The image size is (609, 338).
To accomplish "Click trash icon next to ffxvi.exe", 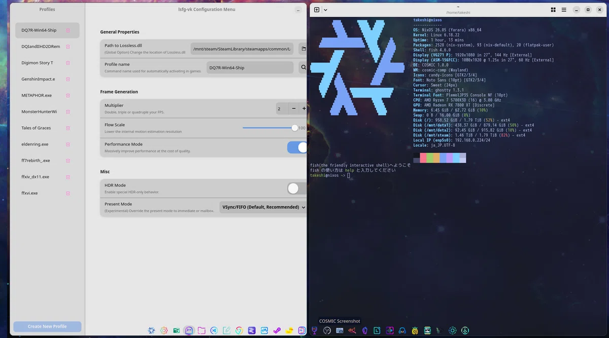I will pos(68,193).
